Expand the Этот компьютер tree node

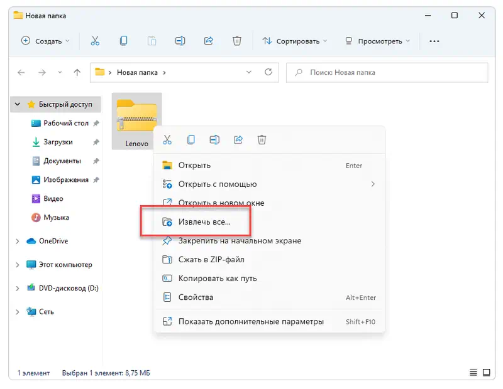pos(17,265)
